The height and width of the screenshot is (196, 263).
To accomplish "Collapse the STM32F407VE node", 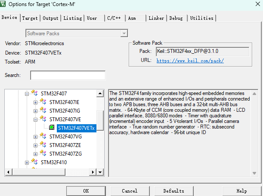I will pyautogui.click(x=35, y=119).
